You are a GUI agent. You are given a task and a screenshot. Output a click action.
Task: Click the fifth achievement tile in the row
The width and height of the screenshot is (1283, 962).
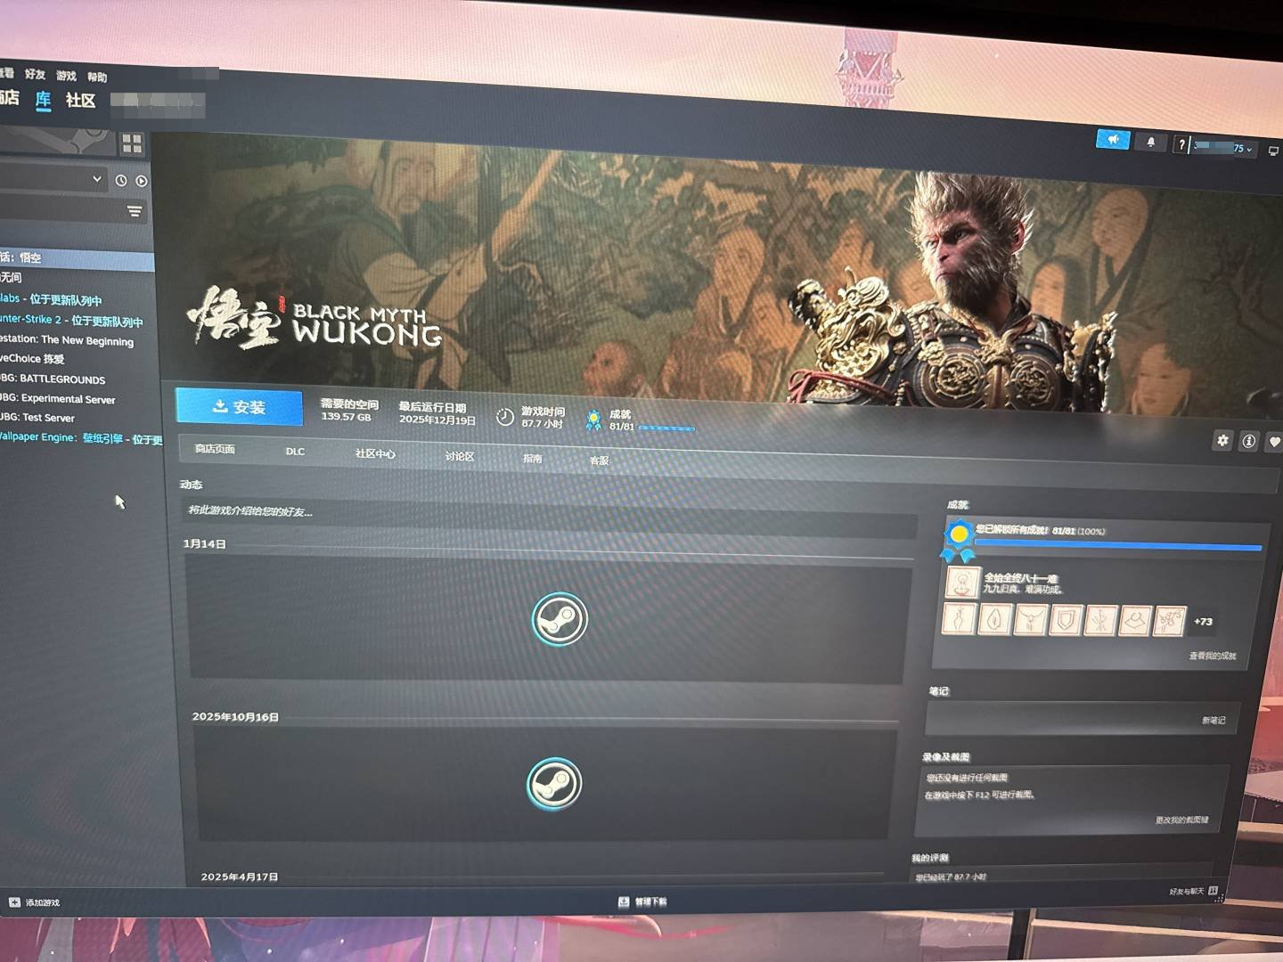point(1099,620)
